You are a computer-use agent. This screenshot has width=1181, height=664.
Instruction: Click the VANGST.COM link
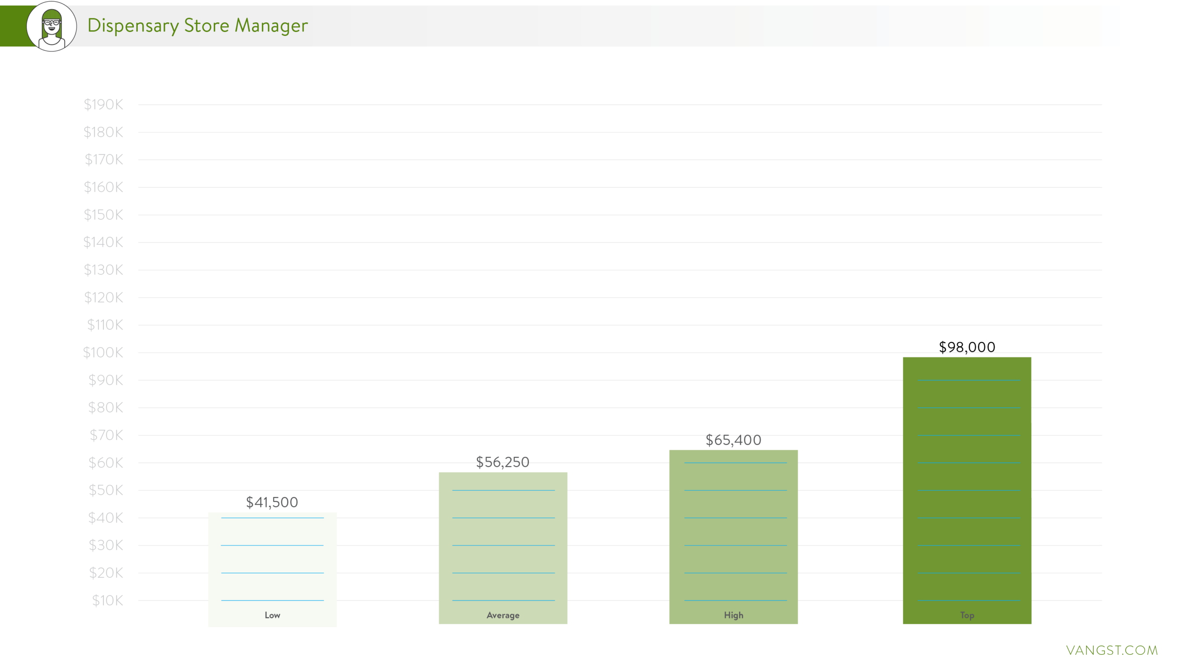coord(1111,650)
